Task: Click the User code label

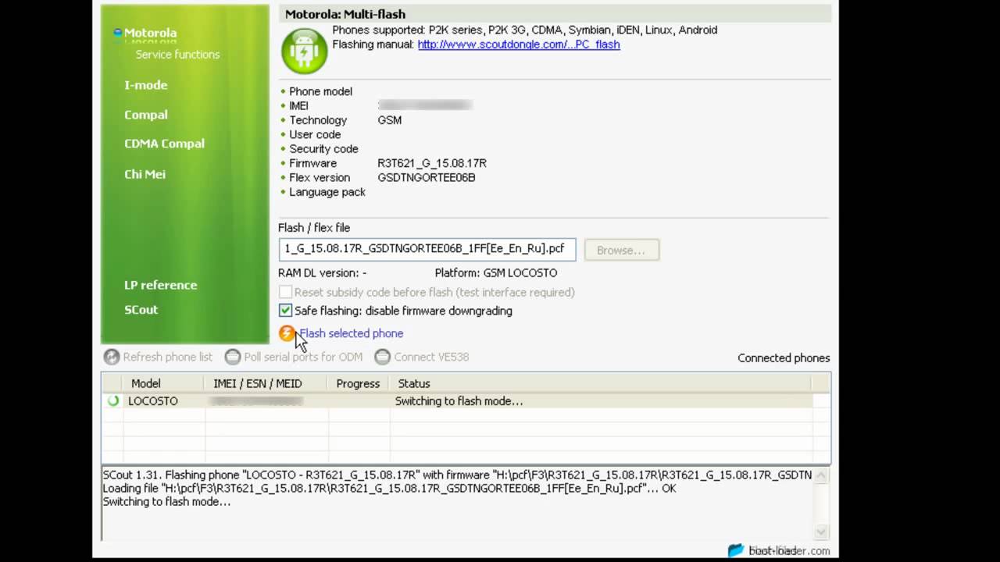Action: [315, 134]
